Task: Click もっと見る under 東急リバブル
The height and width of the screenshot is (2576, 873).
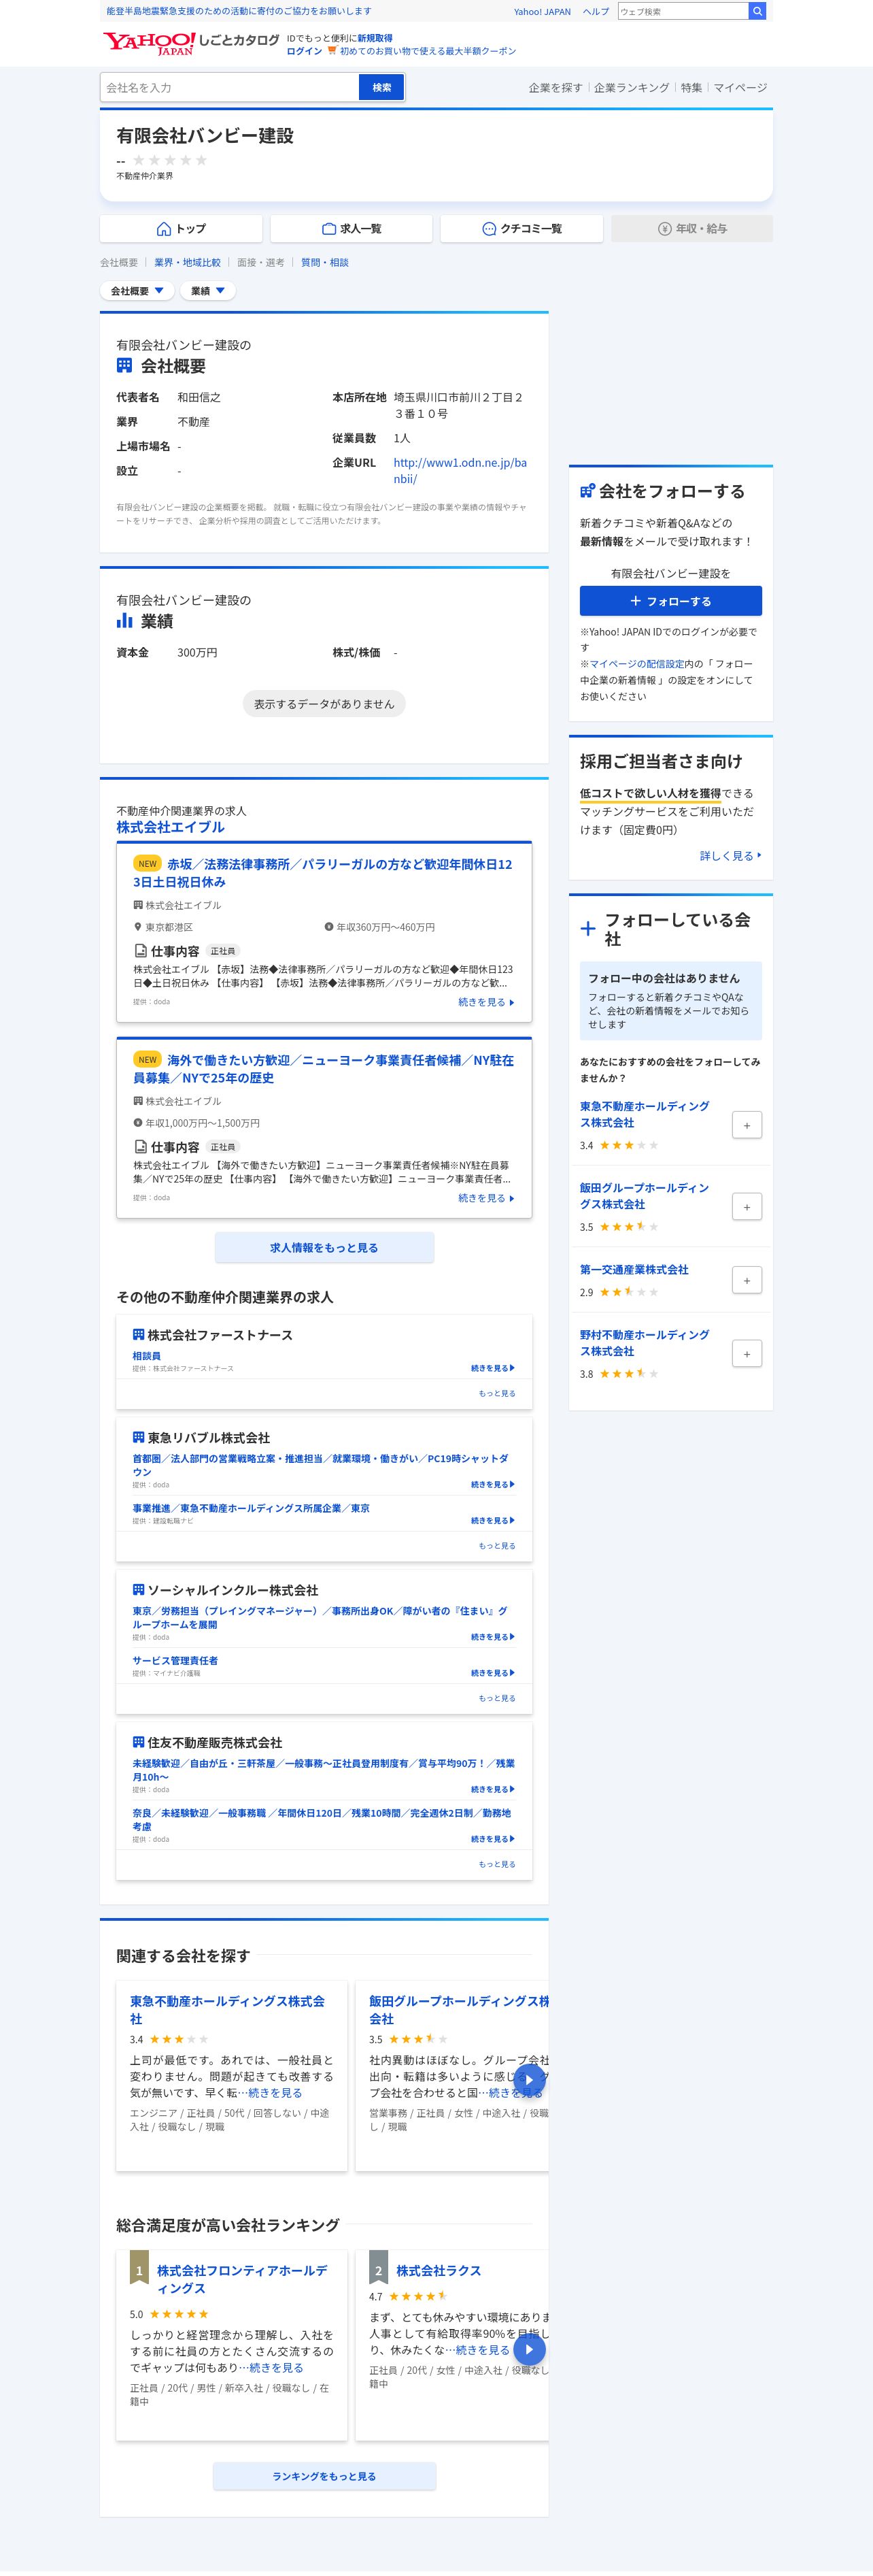Action: pyautogui.click(x=498, y=1546)
